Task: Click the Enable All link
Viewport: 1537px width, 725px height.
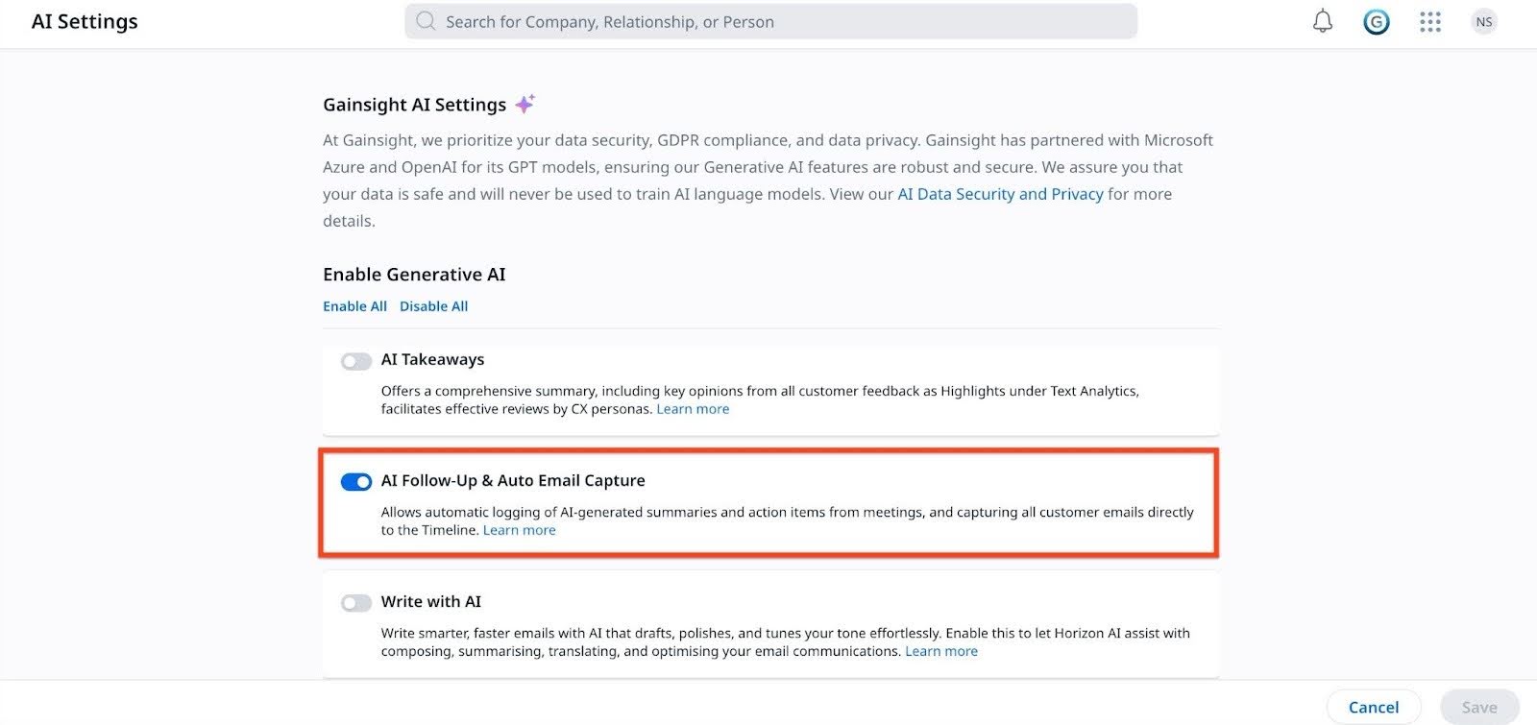Action: 354,306
